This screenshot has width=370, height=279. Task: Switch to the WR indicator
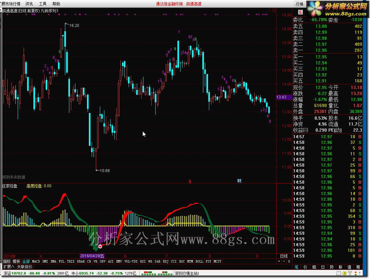[x=150, y=261]
